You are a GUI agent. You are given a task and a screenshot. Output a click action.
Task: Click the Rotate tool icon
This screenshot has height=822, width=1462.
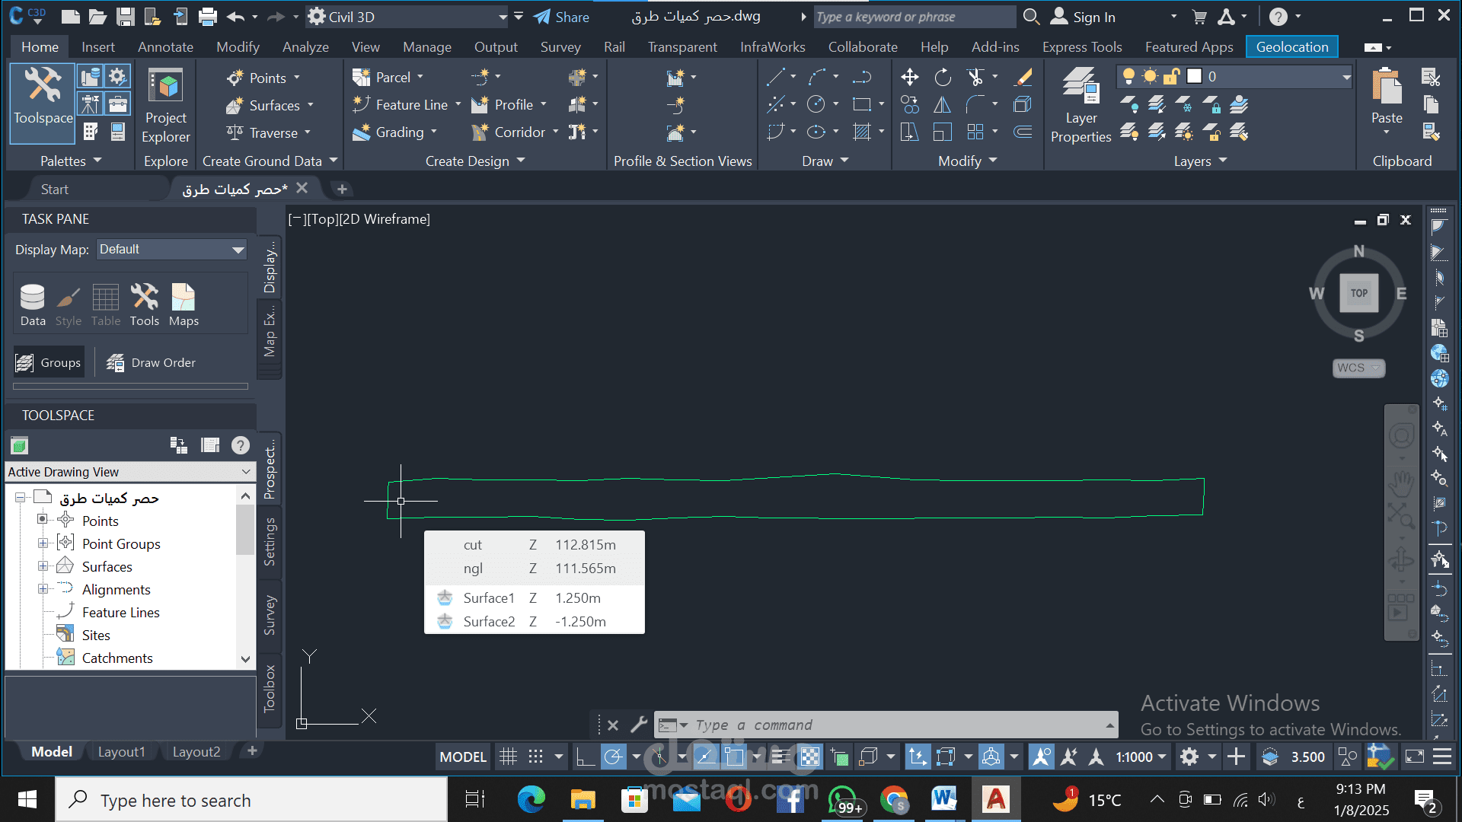tap(943, 77)
